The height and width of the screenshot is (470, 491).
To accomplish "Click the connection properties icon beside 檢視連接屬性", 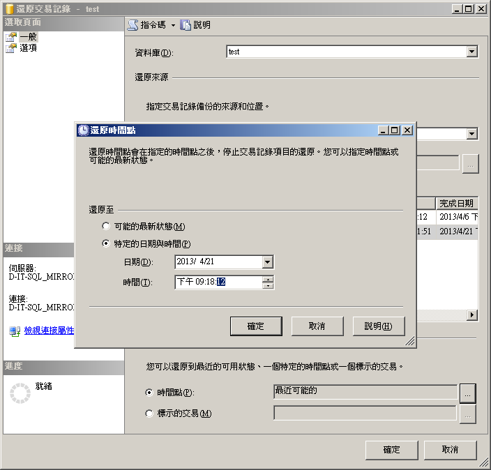I will click(15, 331).
